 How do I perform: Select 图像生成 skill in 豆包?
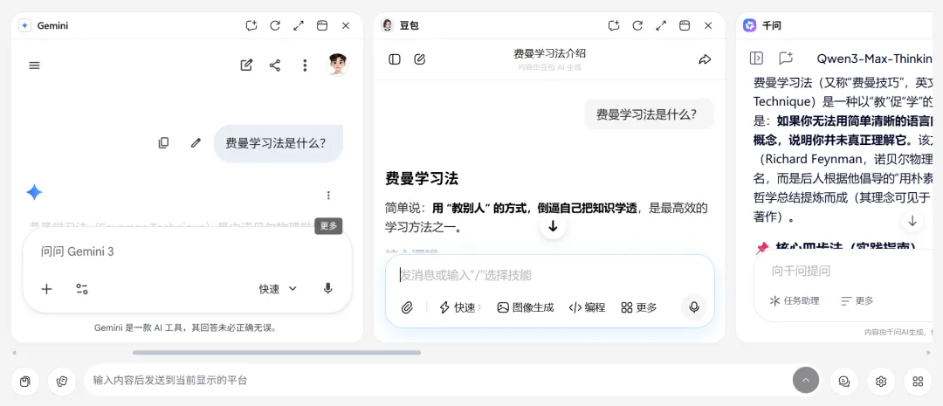pyautogui.click(x=525, y=307)
